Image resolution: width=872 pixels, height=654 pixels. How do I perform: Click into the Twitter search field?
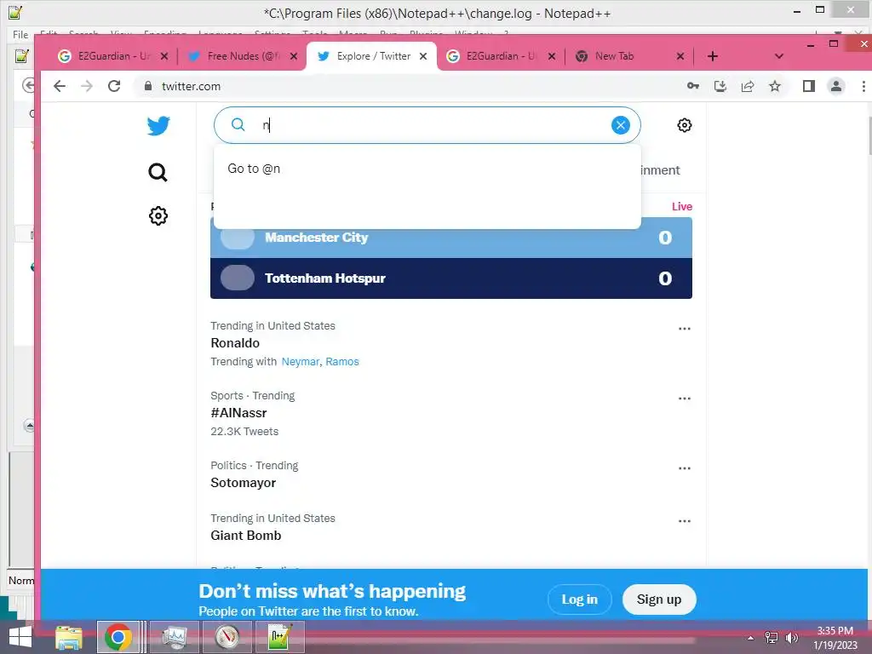427,125
